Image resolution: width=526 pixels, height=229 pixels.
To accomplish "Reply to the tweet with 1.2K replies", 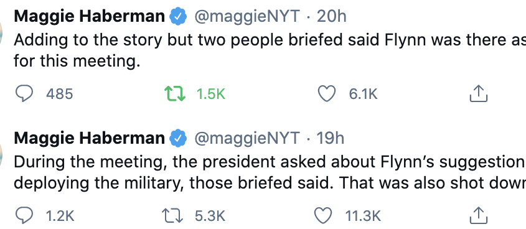I will (24, 215).
